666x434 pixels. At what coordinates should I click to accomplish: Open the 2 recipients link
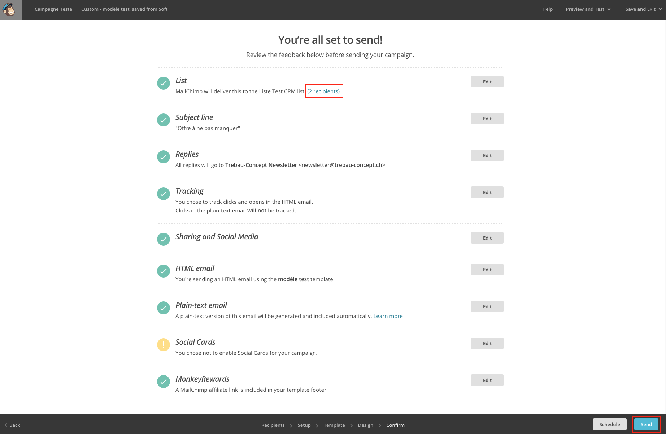pyautogui.click(x=323, y=91)
